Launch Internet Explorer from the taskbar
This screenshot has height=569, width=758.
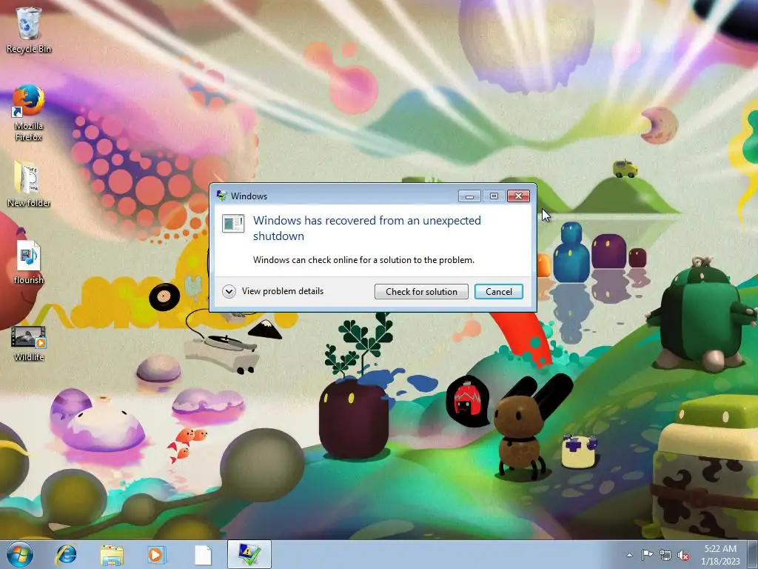[66, 554]
